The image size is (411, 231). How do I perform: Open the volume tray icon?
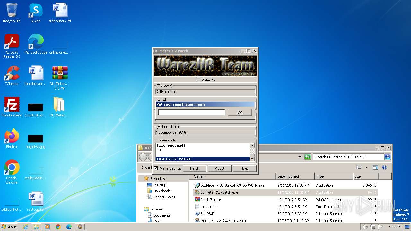click(x=365, y=227)
